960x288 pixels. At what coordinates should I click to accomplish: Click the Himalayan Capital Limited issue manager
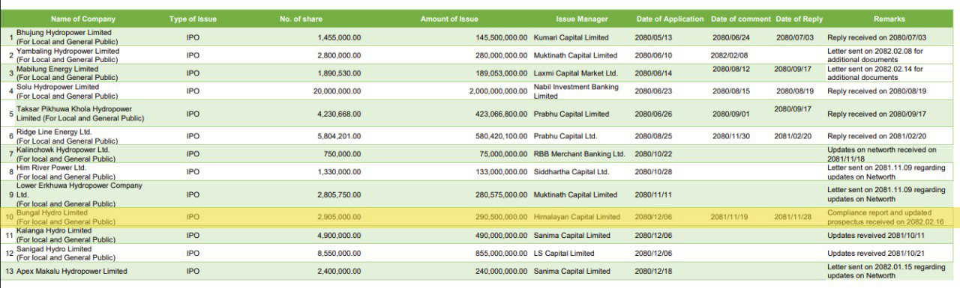coord(577,217)
